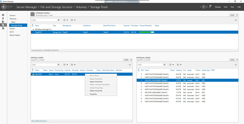
Task: Click the task-state column icon in Physical Disks
Action: pos(138,70)
